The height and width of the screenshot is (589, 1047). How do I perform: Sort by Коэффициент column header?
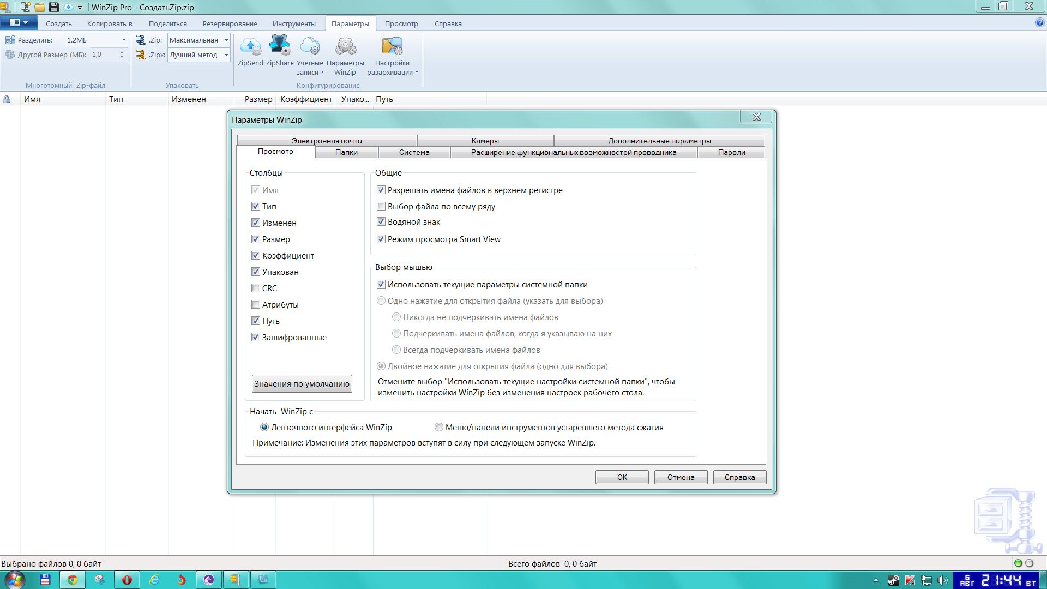pyautogui.click(x=306, y=99)
